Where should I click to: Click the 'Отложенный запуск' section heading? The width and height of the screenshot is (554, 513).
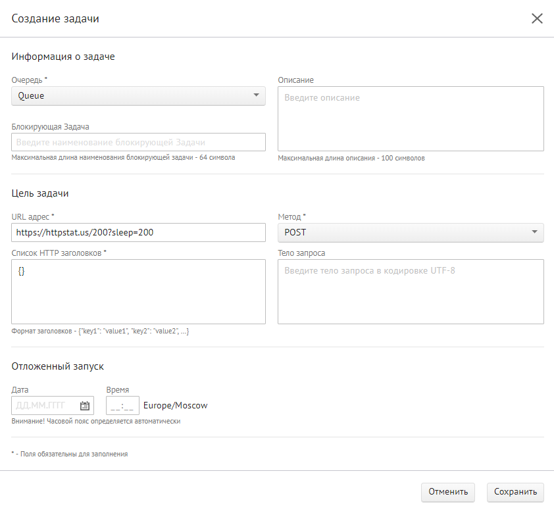coord(58,366)
